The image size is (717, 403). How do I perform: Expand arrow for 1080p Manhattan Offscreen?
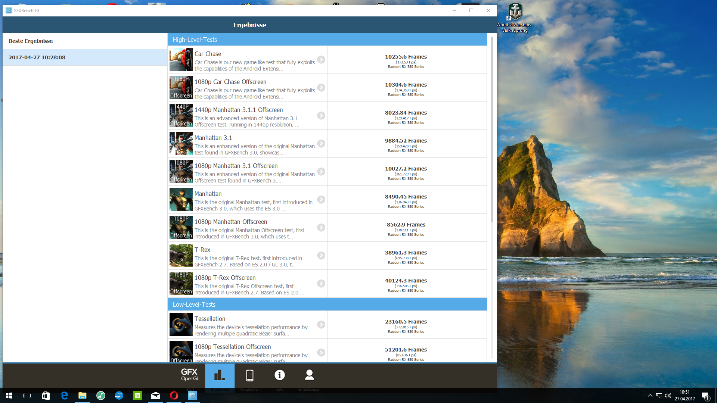[321, 228]
